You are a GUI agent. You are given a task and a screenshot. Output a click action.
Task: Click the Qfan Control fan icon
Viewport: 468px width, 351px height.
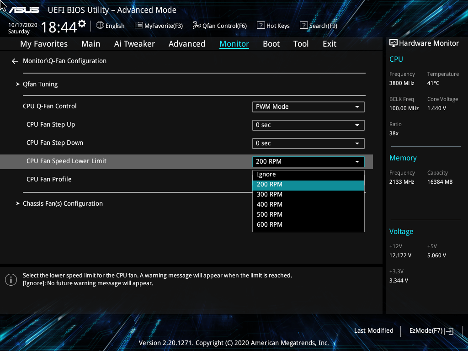(x=197, y=26)
